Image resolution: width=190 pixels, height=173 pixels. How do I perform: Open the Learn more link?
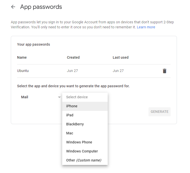(146, 27)
